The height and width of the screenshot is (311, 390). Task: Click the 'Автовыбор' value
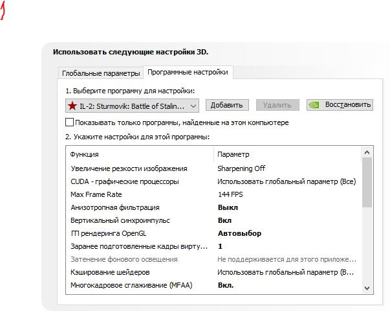tap(239, 233)
